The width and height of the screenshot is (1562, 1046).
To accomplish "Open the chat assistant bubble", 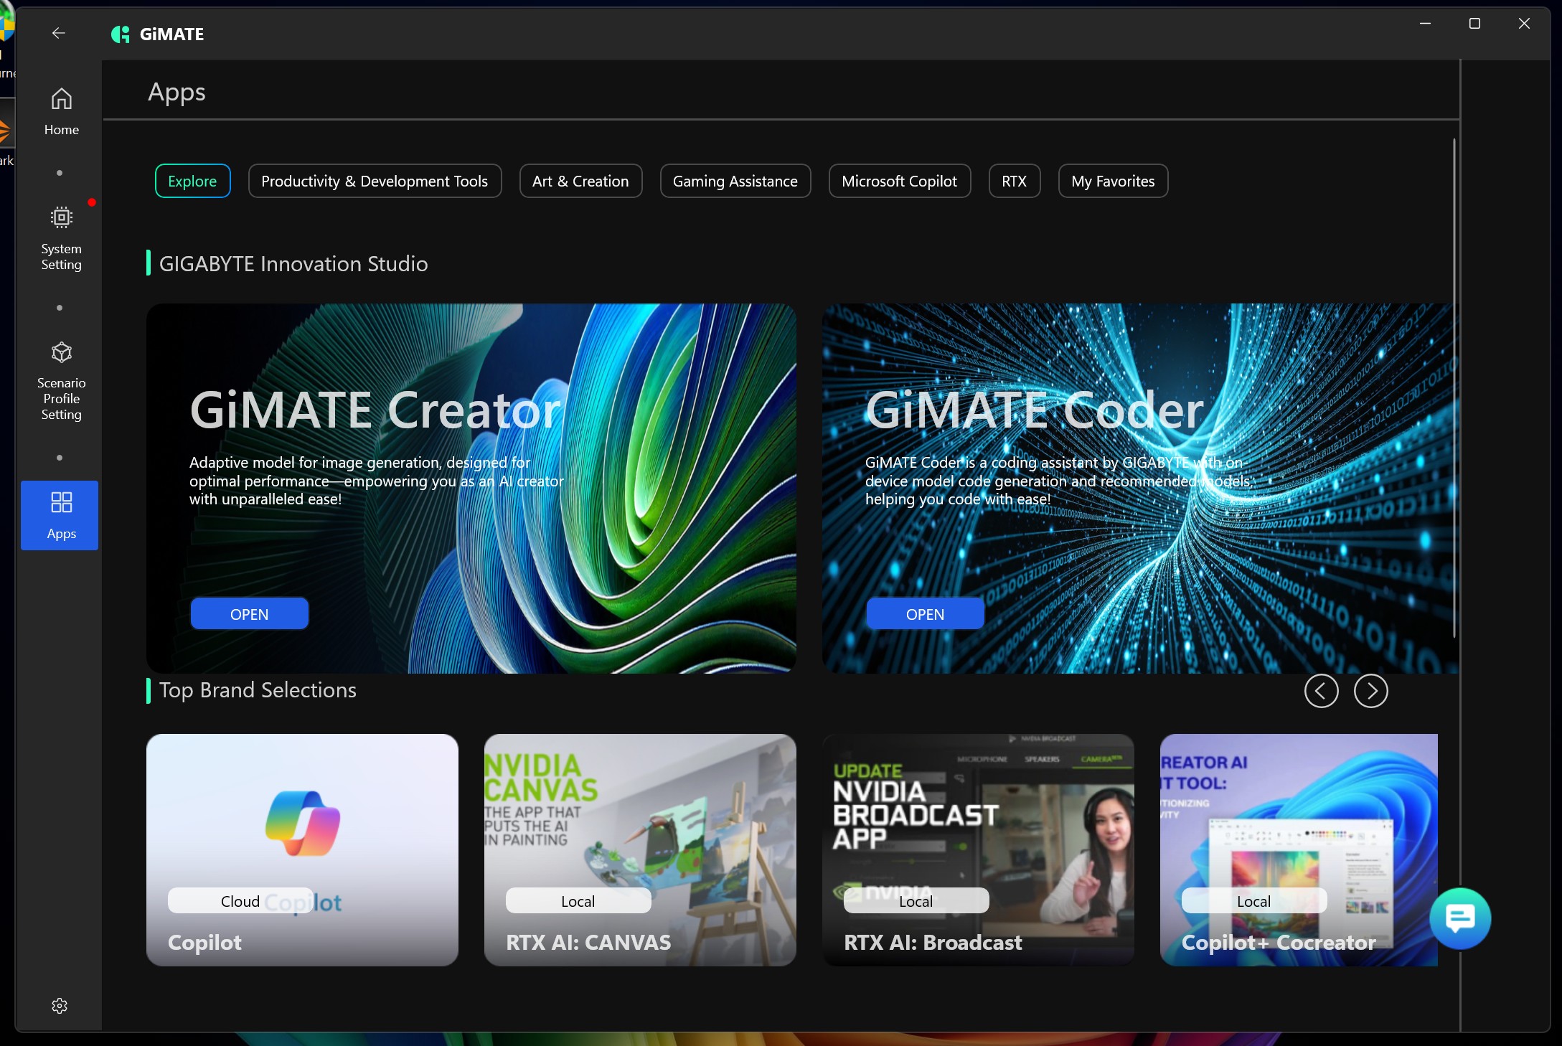I will click(x=1459, y=918).
